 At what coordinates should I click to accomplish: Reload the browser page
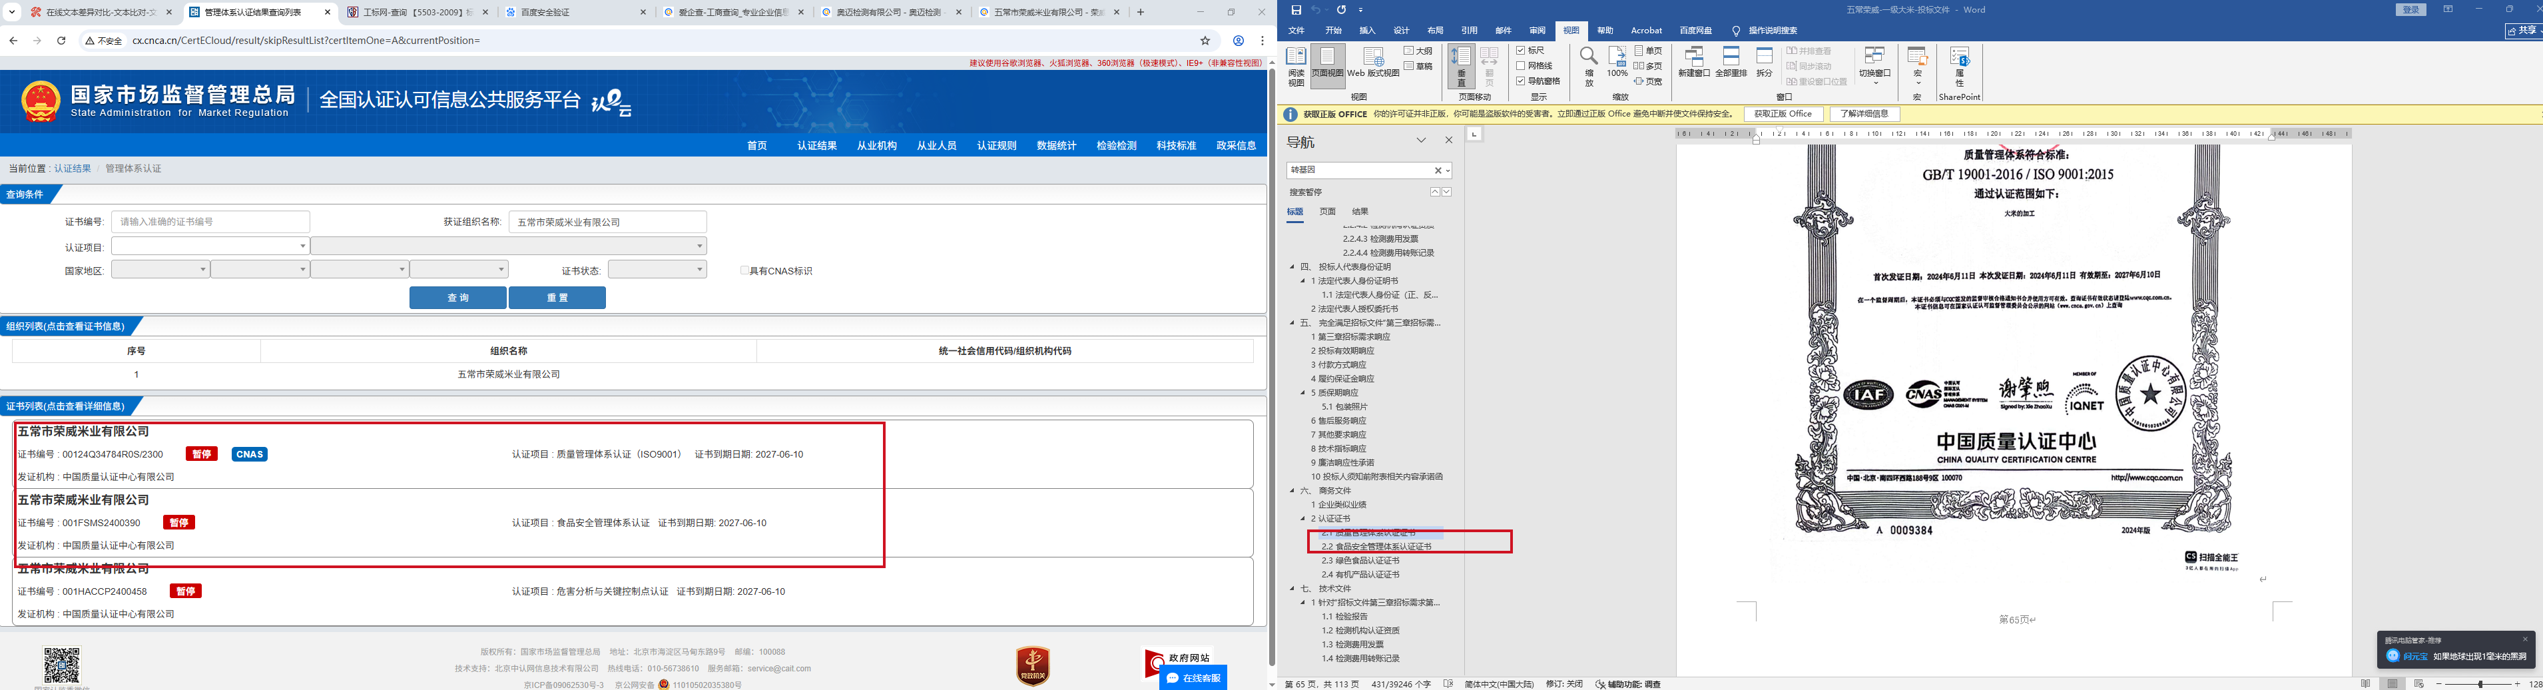[61, 41]
